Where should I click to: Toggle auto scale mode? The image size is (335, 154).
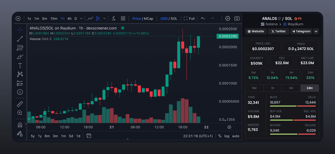(236, 136)
